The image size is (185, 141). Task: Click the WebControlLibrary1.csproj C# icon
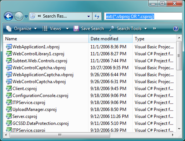coord(9,54)
